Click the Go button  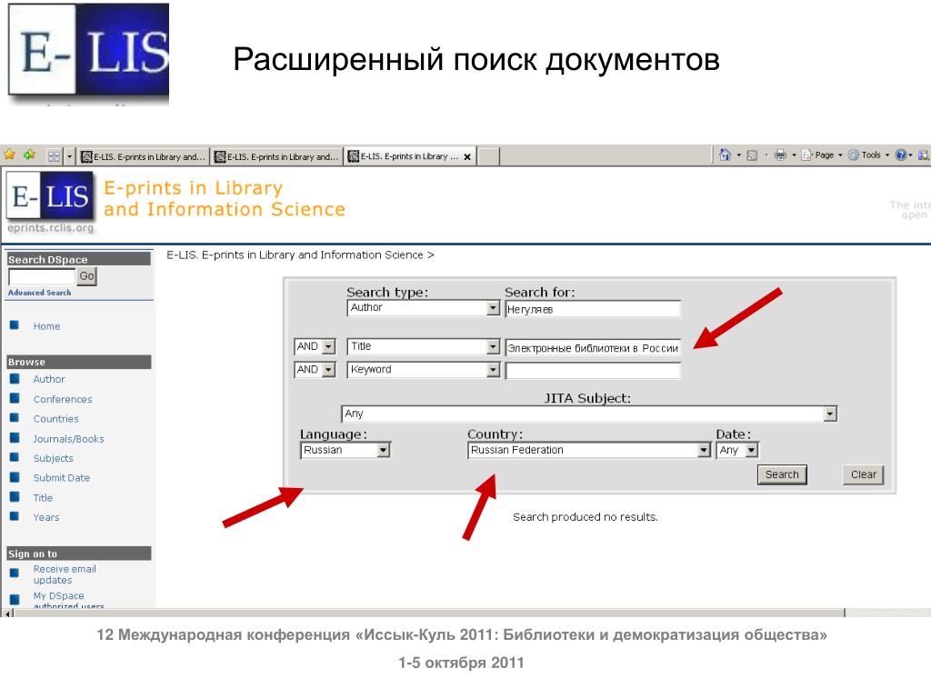click(x=86, y=276)
